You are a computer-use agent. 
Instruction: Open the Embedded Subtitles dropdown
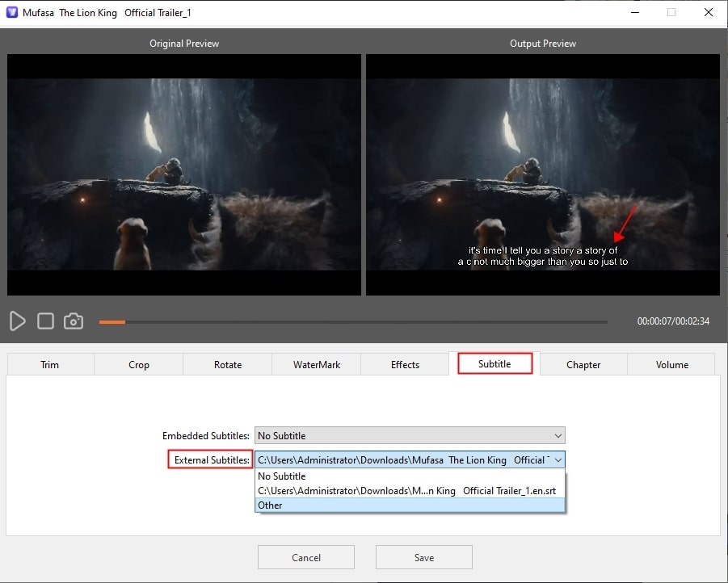[558, 435]
